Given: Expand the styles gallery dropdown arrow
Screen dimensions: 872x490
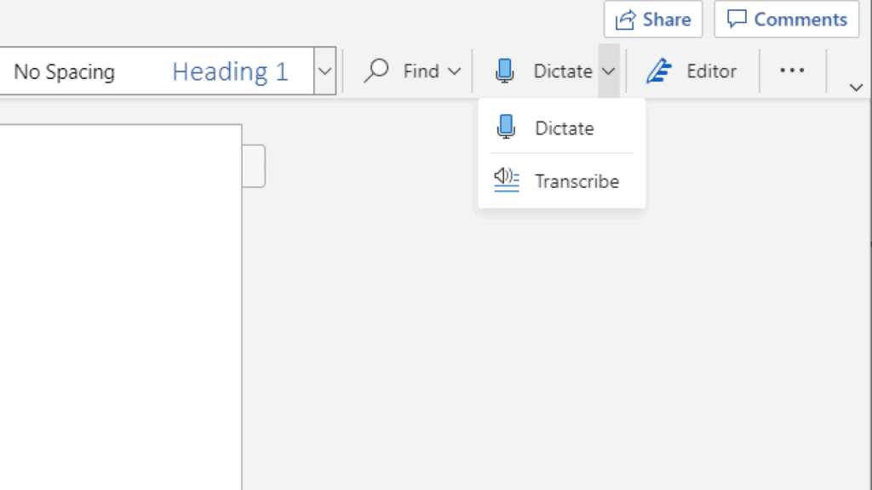Looking at the screenshot, I should (x=324, y=71).
